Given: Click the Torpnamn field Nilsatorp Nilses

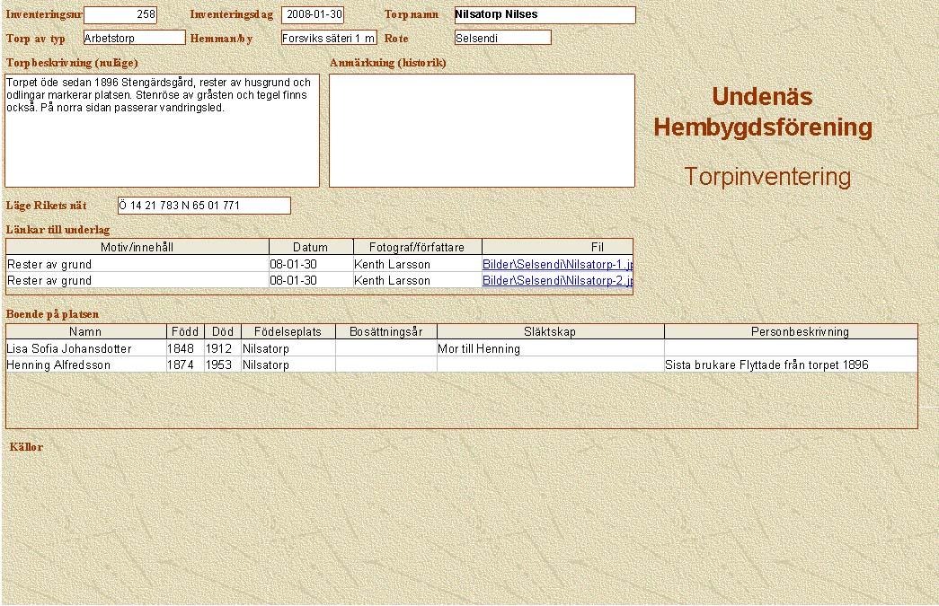Looking at the screenshot, I should [x=545, y=15].
